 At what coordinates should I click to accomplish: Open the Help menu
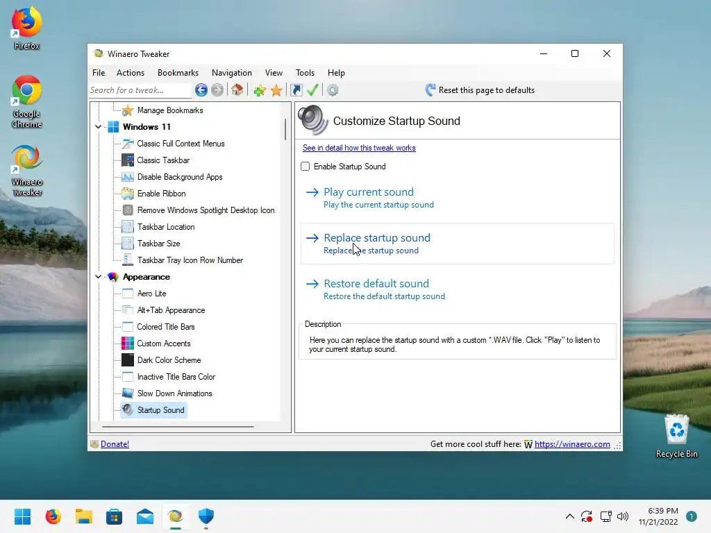(x=337, y=72)
